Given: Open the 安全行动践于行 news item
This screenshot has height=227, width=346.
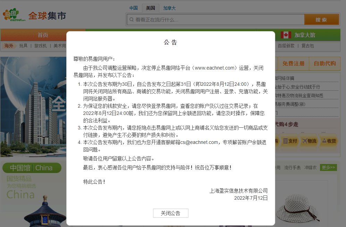Looking at the screenshot, I should coord(297,87).
